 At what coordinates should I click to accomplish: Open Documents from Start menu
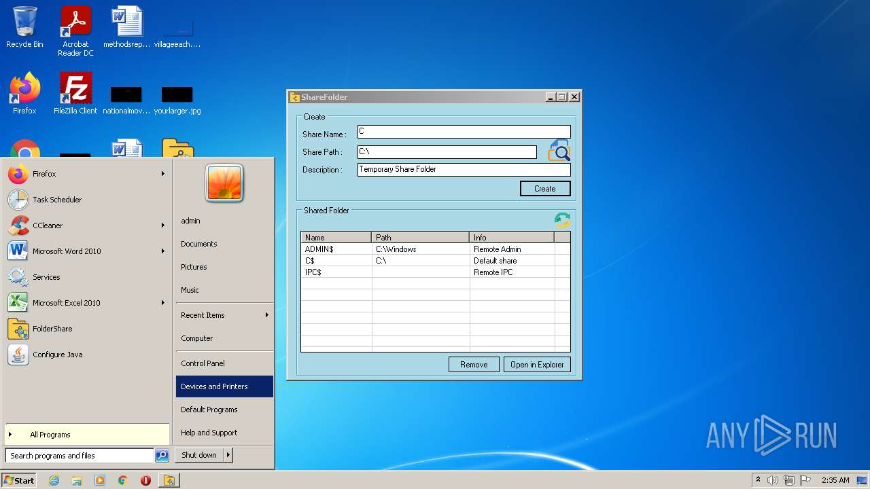click(224, 244)
